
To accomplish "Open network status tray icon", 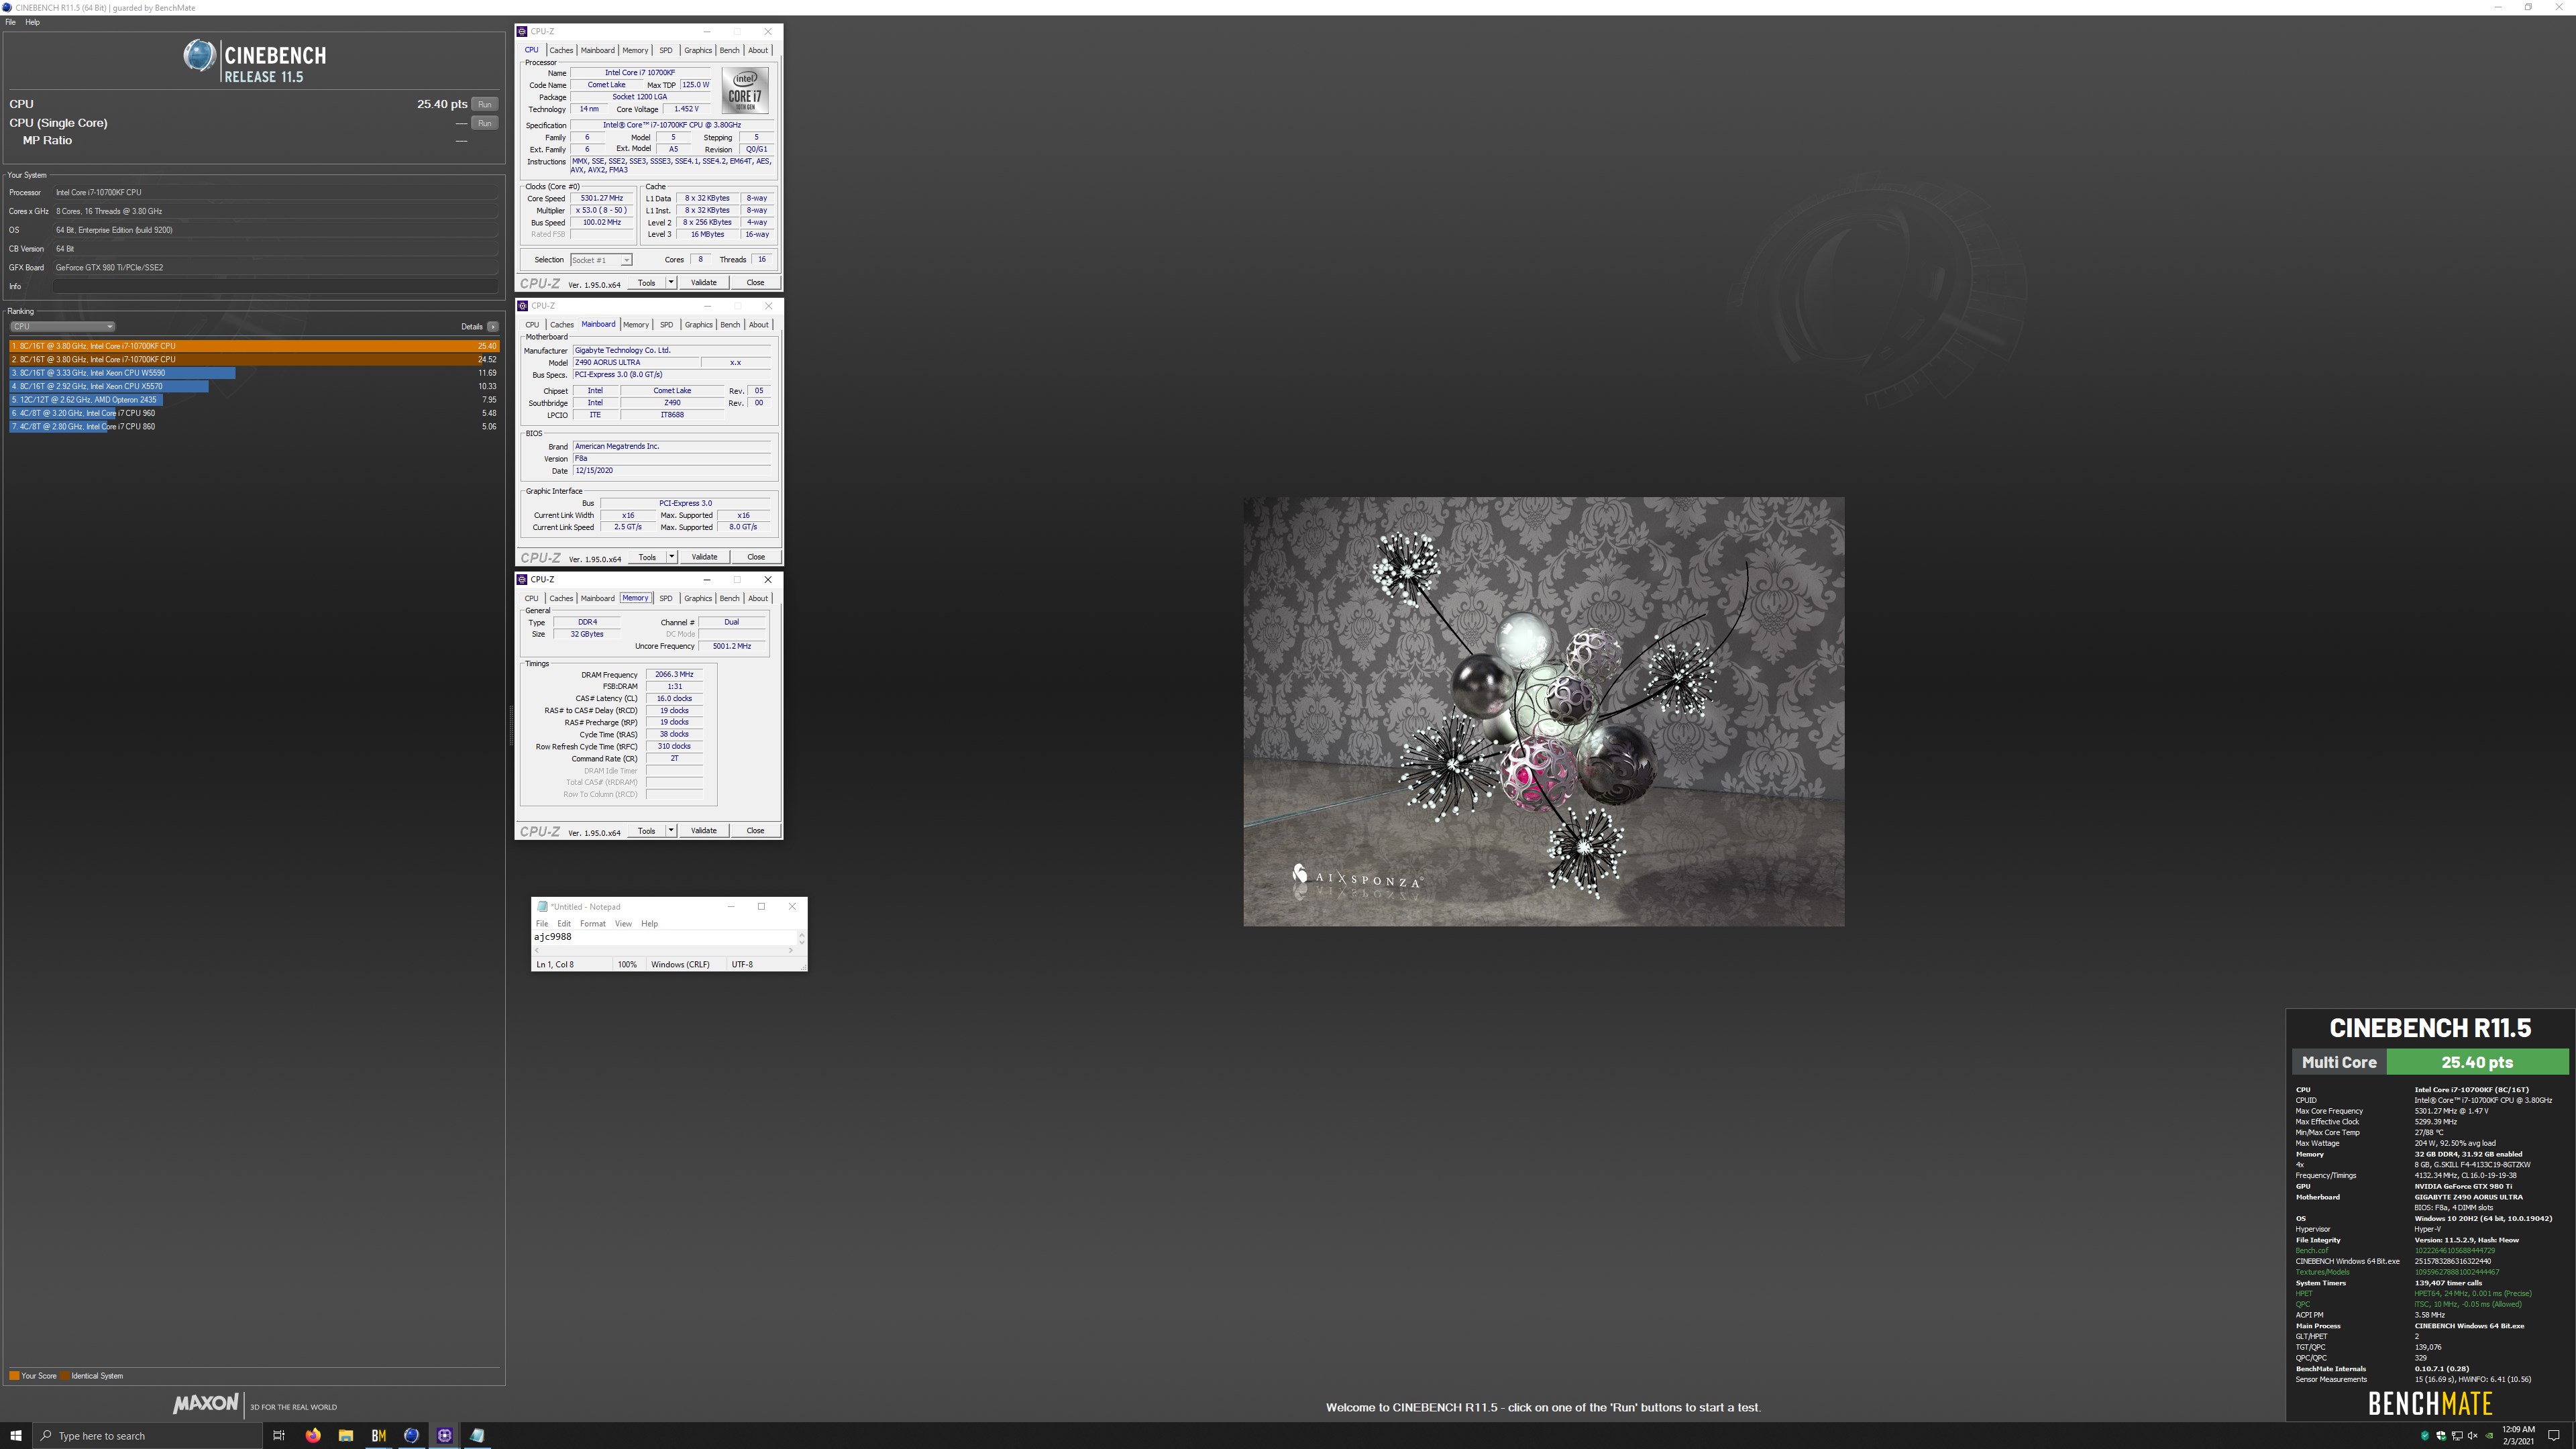I will coord(2457,1436).
